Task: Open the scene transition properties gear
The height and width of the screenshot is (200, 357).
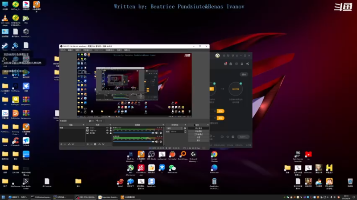Action: click(x=185, y=128)
